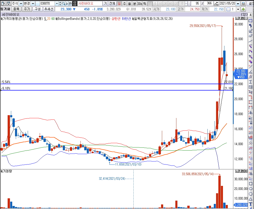Open the 변경 dropdown arrow
254x209 pixels.
pyautogui.click(x=33, y=3)
